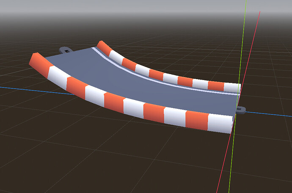Viewport: 292px width, 193px height.
Task: Click the gray connector peg by the green axis
Action: tap(241, 110)
